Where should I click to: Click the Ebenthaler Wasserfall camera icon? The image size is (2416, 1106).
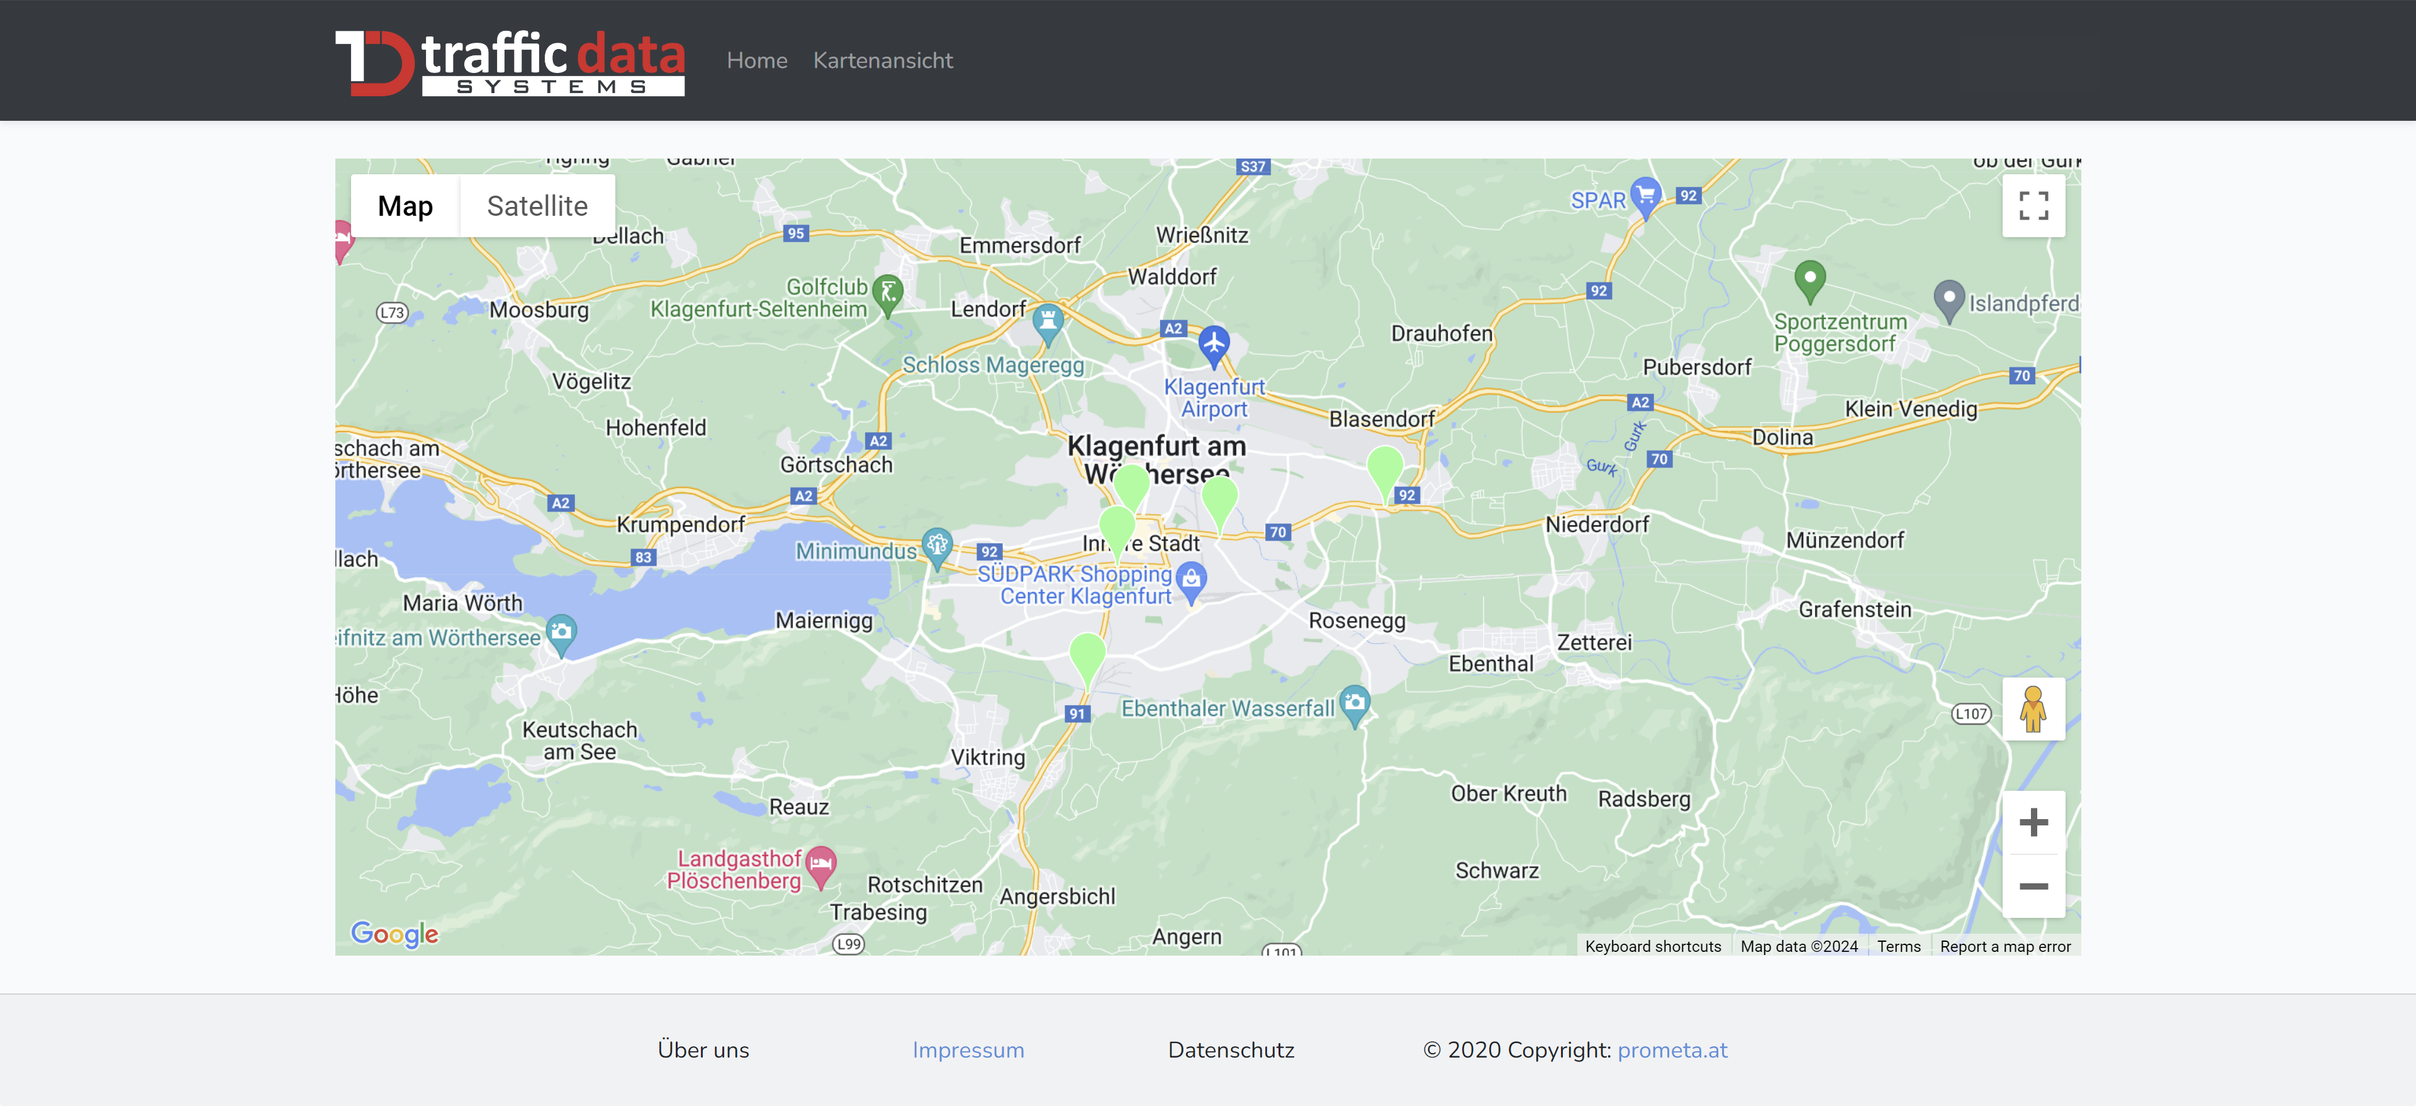1355,703
